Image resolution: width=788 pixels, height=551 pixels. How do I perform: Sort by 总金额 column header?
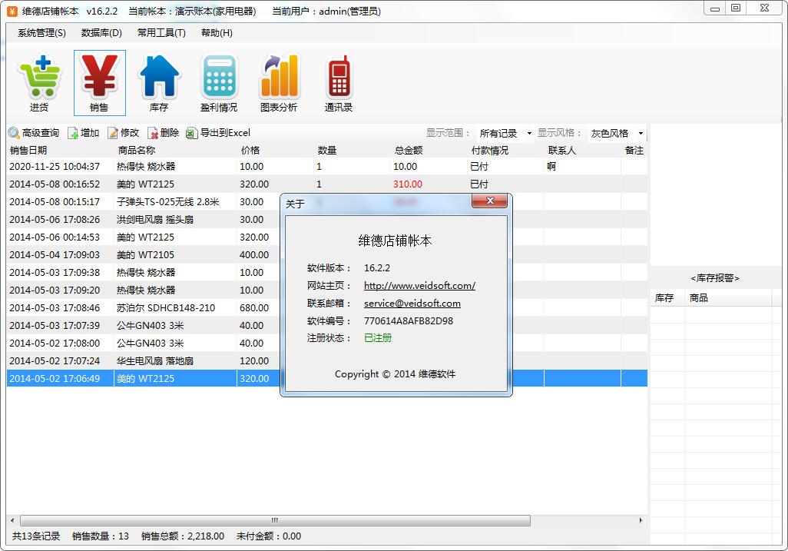coord(429,151)
